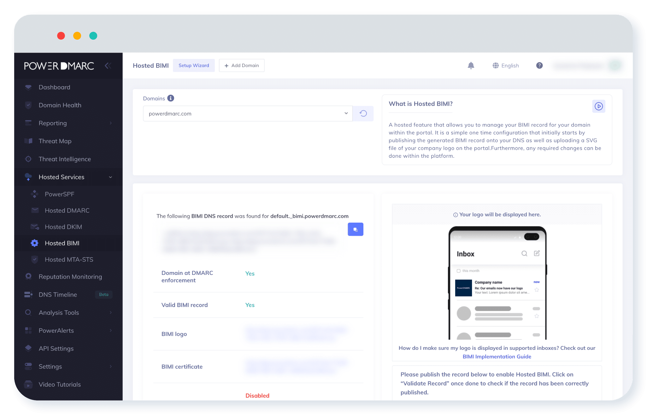Viewport: 647px width, 415px height.
Task: Click the help question mark icon
Action: (539, 65)
